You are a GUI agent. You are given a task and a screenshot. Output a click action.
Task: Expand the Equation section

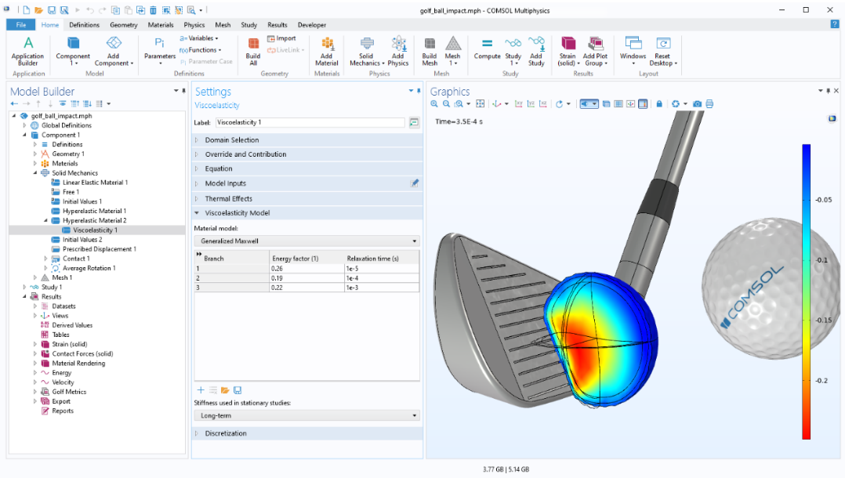click(x=307, y=168)
